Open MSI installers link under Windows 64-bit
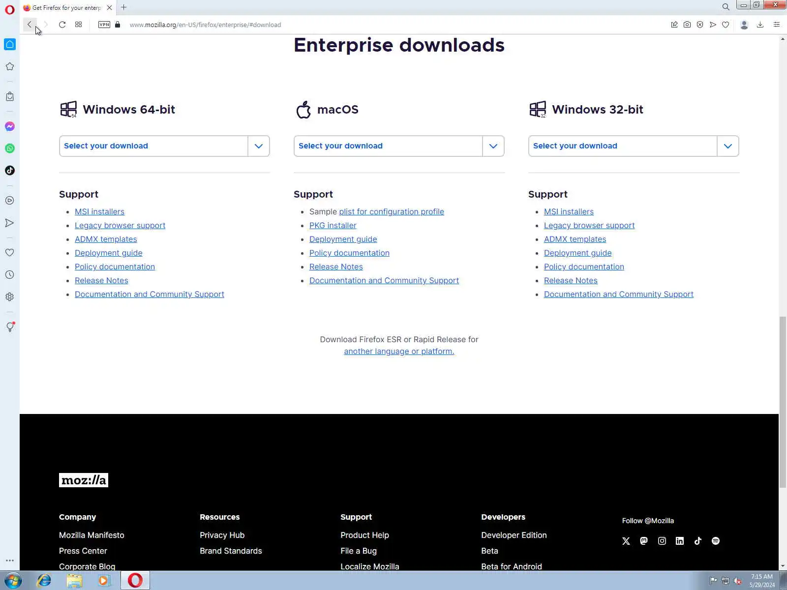Screen dimensions: 787x590 [x=99, y=211]
